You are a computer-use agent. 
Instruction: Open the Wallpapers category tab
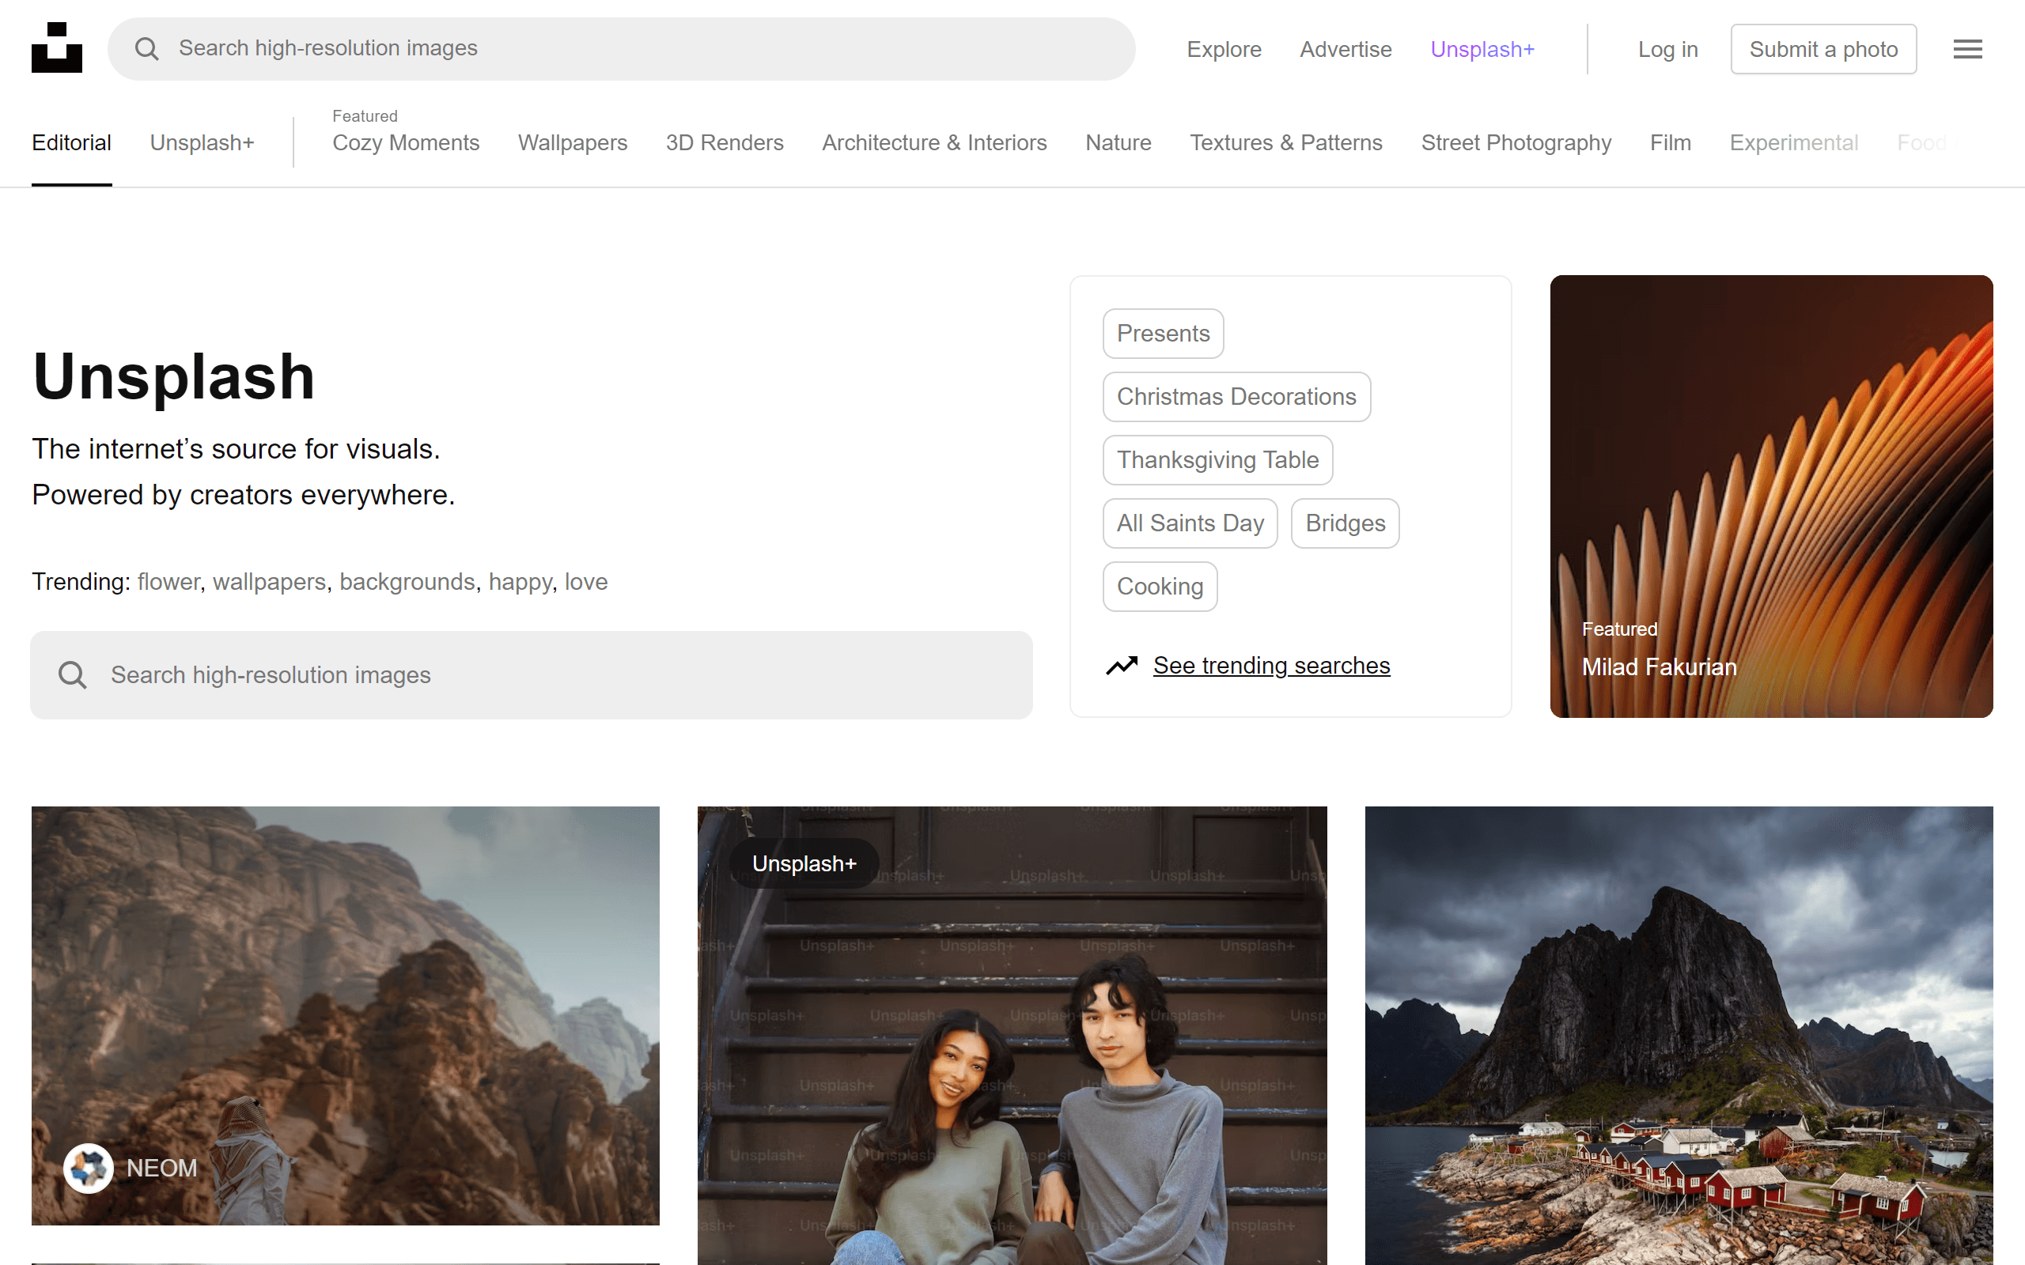pos(573,143)
